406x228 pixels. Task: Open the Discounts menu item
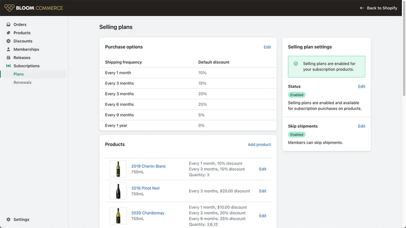coord(23,41)
